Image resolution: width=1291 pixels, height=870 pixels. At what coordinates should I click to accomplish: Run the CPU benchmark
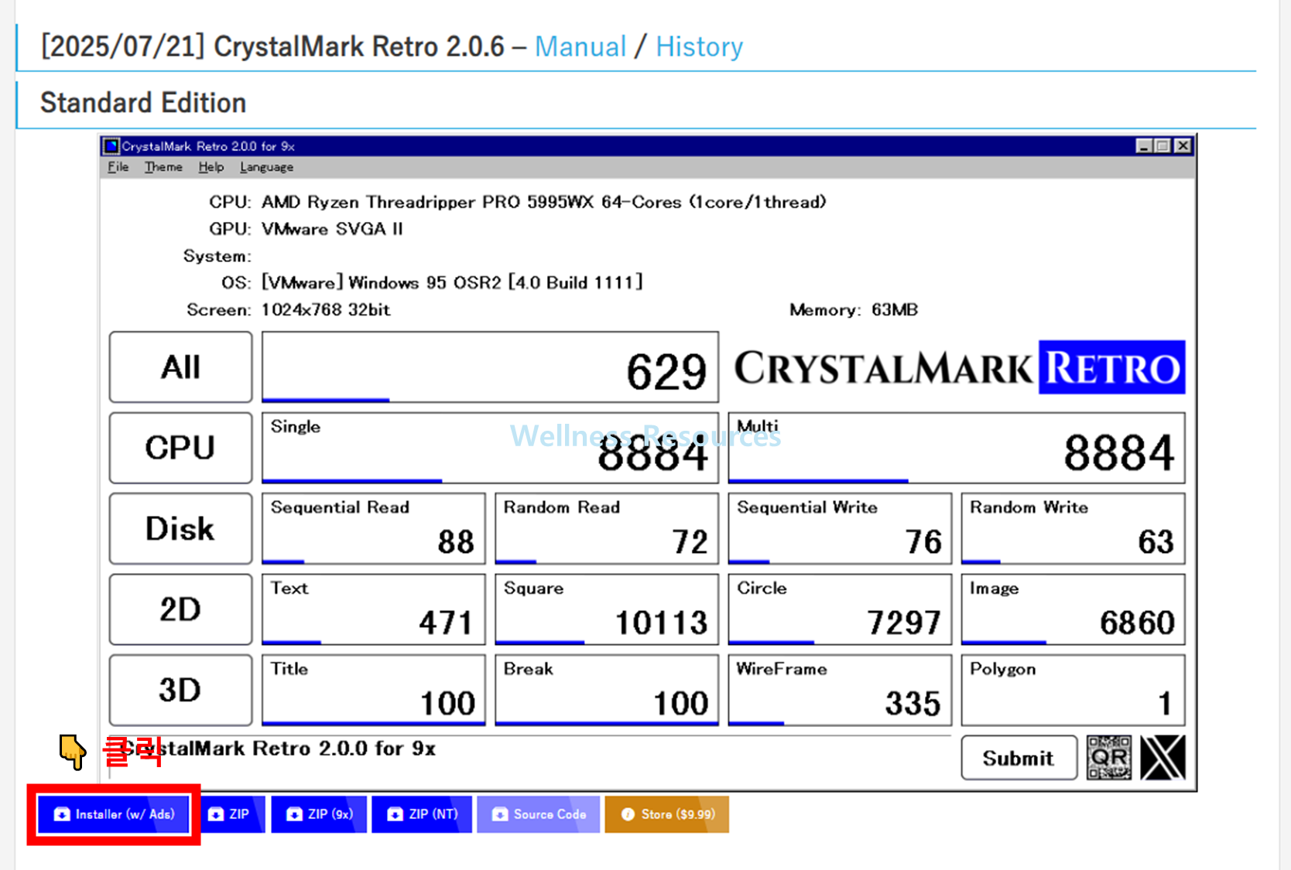180,448
